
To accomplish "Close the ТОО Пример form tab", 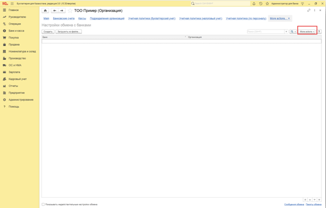I will [320, 10].
